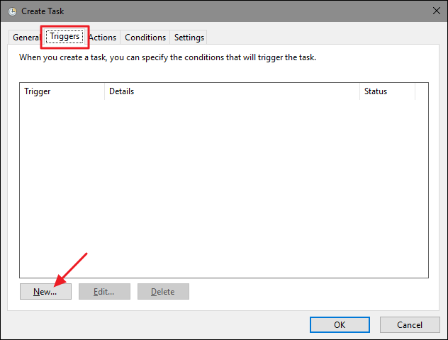Confirm the task with OK
Viewport: 448px width, 340px height.
click(x=340, y=324)
